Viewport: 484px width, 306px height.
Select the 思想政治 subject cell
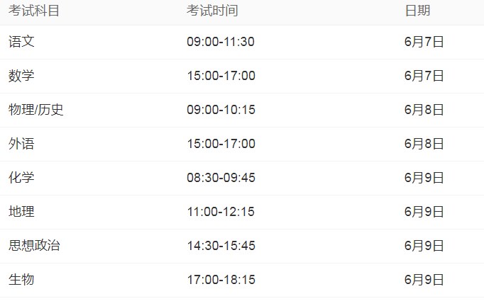34,246
